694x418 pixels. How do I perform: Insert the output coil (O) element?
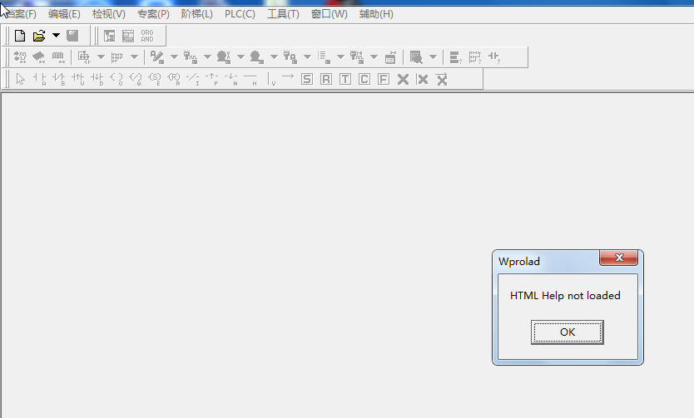coord(116,79)
